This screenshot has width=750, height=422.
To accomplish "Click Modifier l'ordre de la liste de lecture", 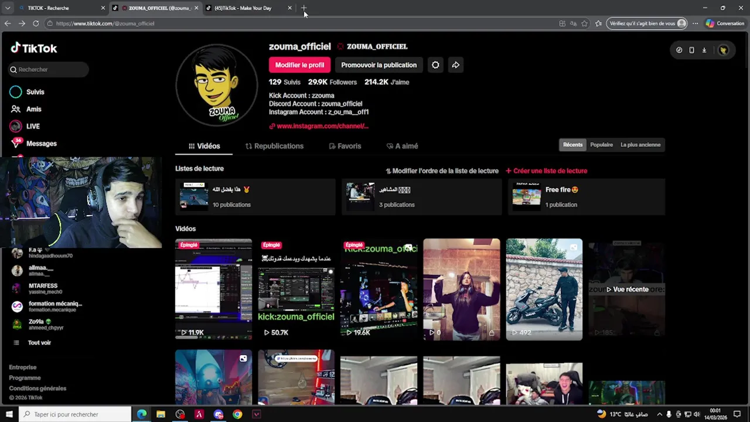I will 442,171.
